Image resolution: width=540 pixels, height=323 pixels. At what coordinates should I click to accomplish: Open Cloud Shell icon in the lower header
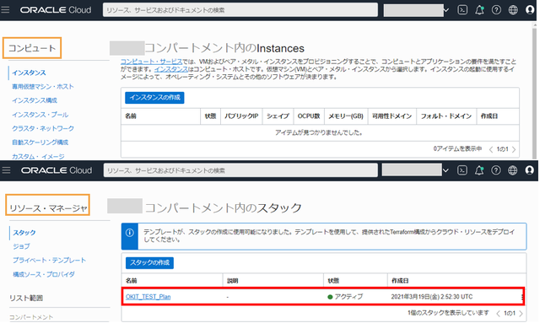[x=462, y=170]
